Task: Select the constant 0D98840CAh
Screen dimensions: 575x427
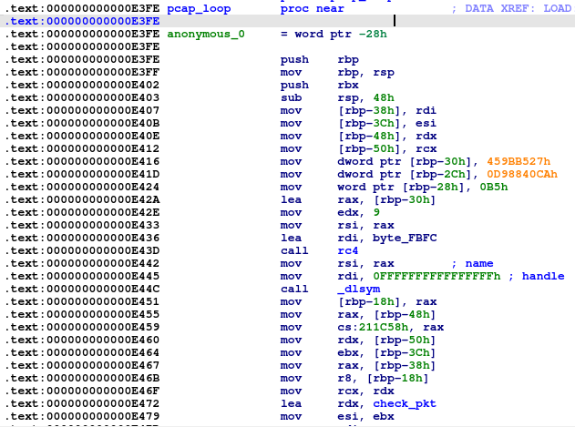Action: click(x=522, y=174)
